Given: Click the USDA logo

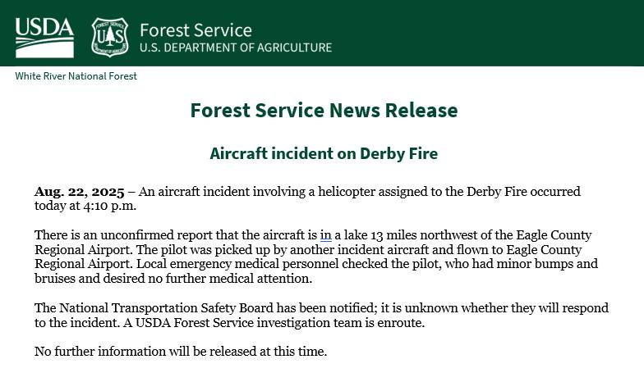Looking at the screenshot, I should click(x=44, y=36).
